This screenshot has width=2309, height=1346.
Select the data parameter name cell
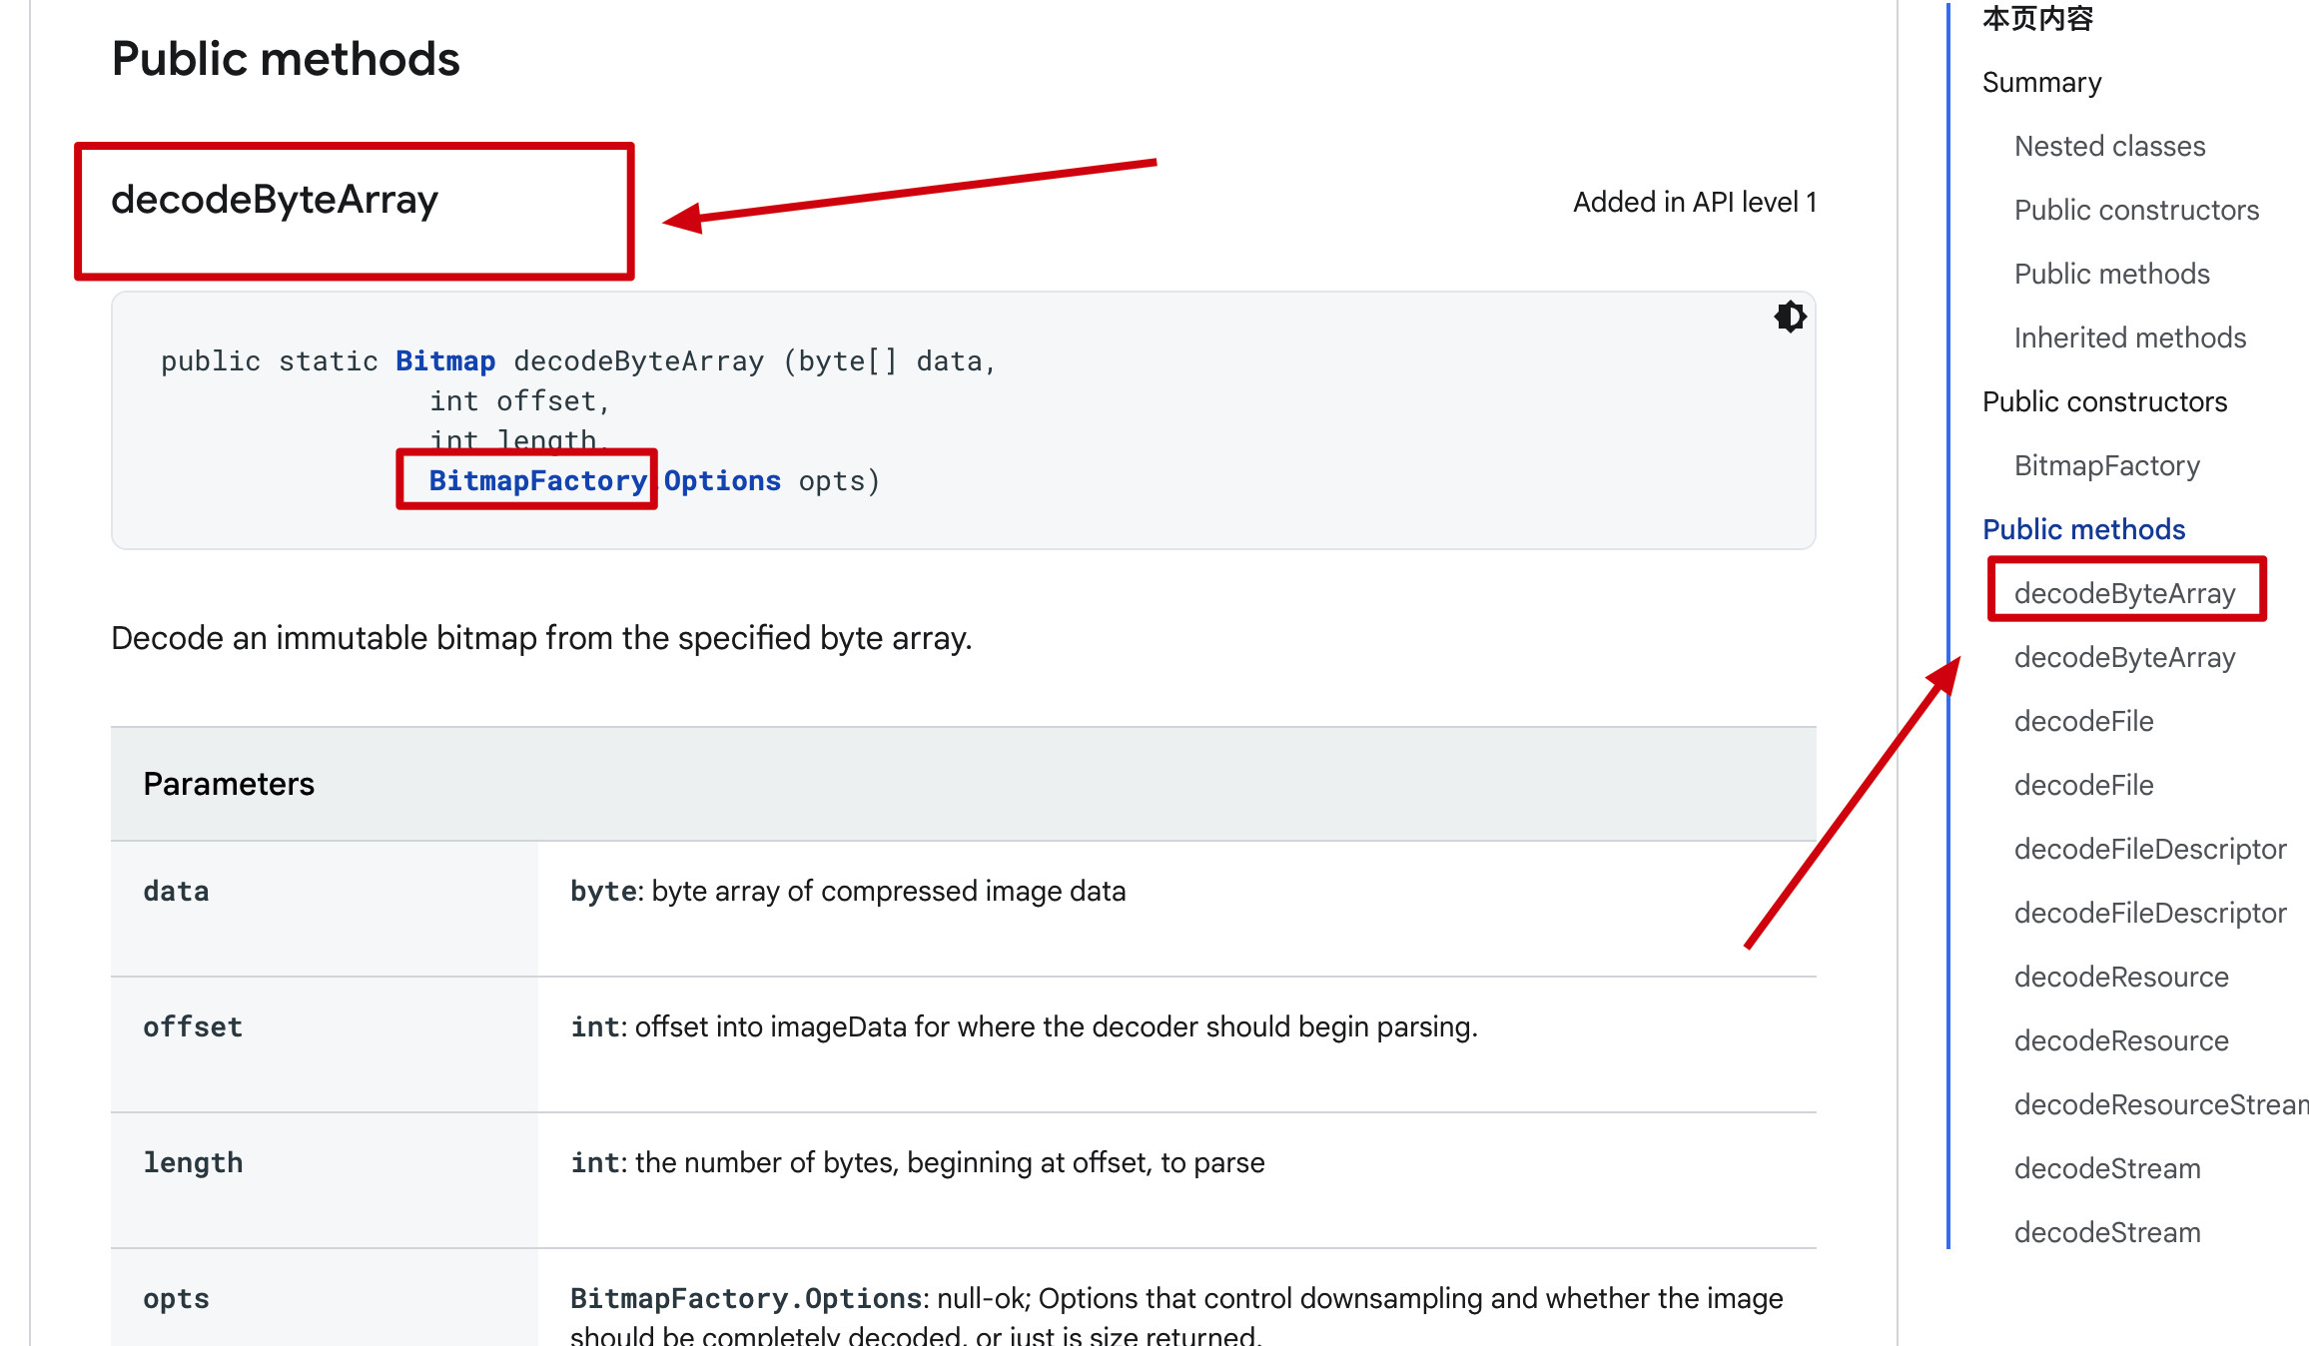[176, 891]
